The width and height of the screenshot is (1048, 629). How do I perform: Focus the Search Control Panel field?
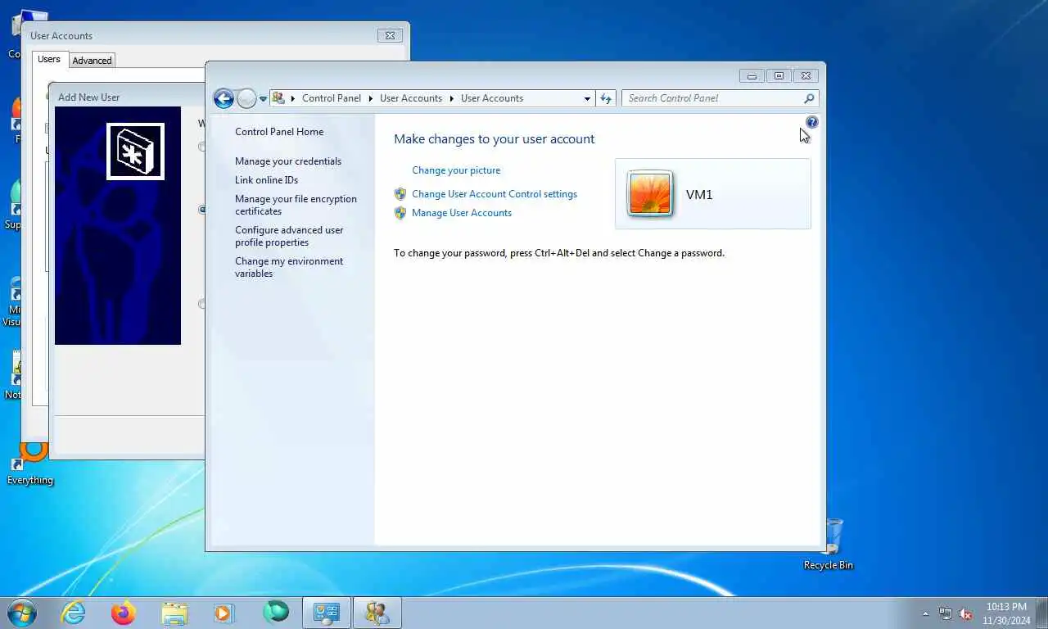click(x=712, y=98)
